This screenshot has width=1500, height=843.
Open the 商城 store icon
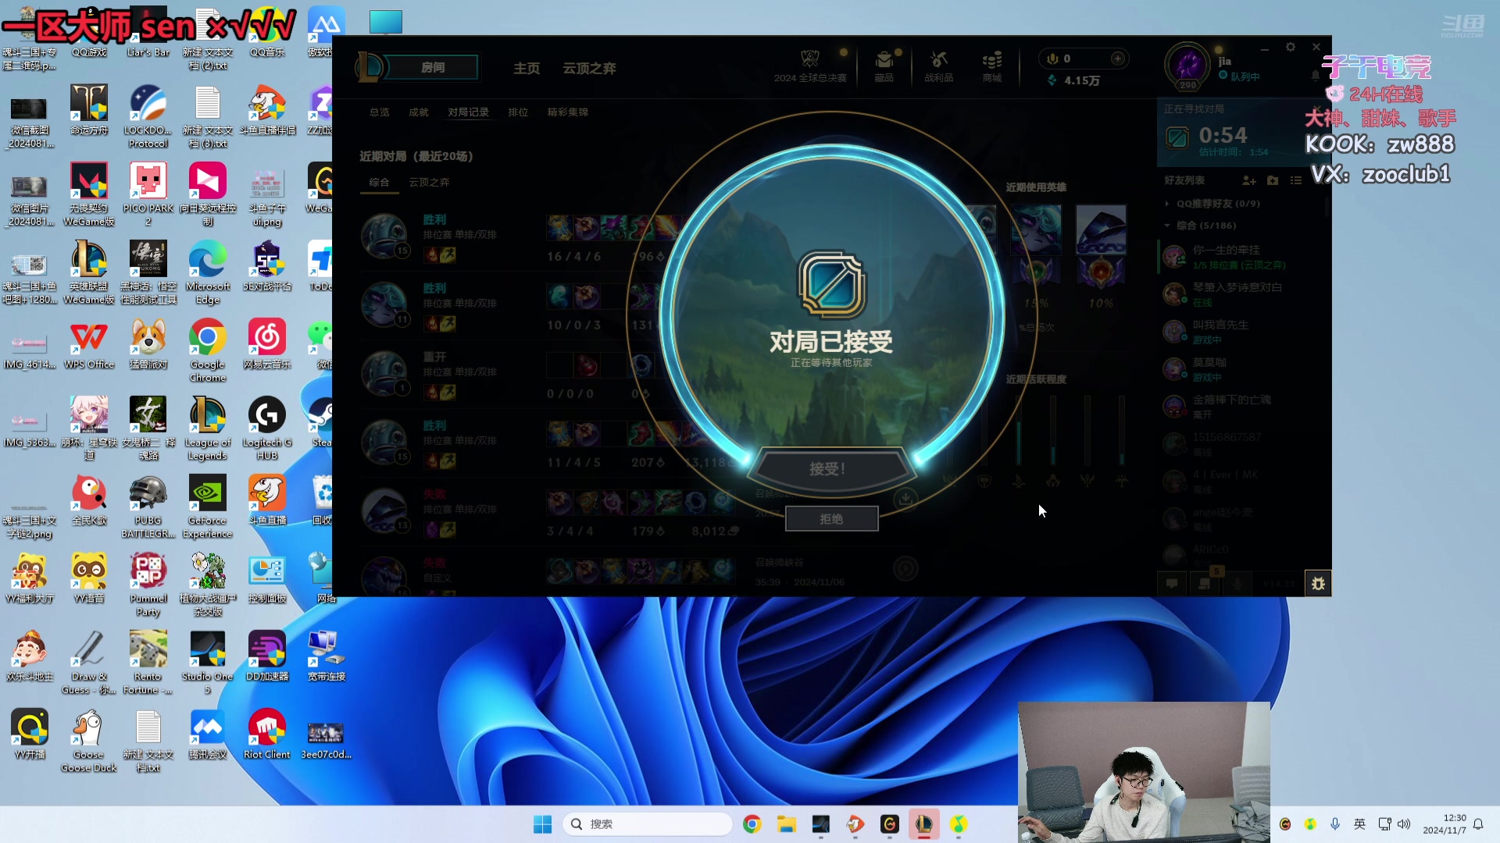click(992, 66)
